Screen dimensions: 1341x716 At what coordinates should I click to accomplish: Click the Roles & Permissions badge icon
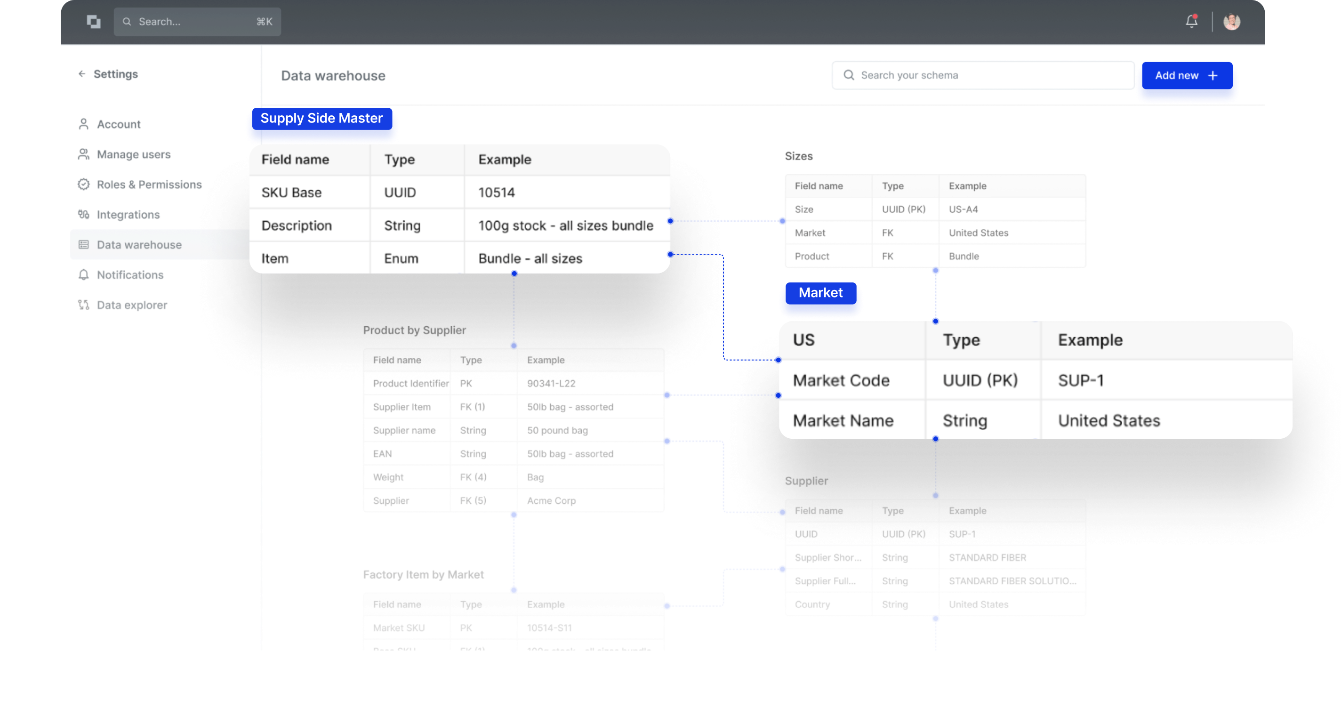pos(83,185)
